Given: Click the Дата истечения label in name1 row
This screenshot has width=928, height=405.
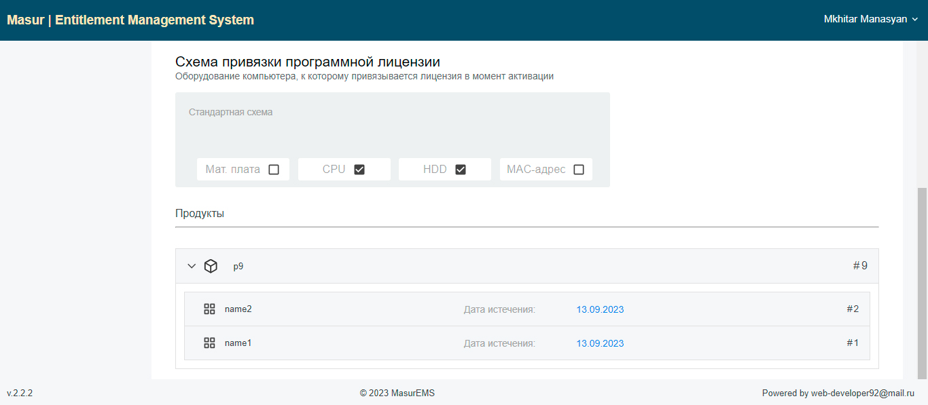Looking at the screenshot, I should pyautogui.click(x=500, y=343).
